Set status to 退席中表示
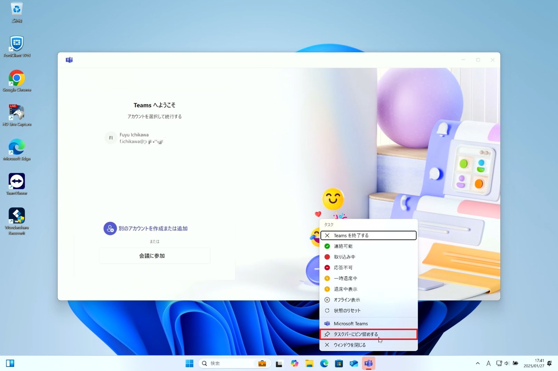This screenshot has width=558, height=371. coord(368,289)
